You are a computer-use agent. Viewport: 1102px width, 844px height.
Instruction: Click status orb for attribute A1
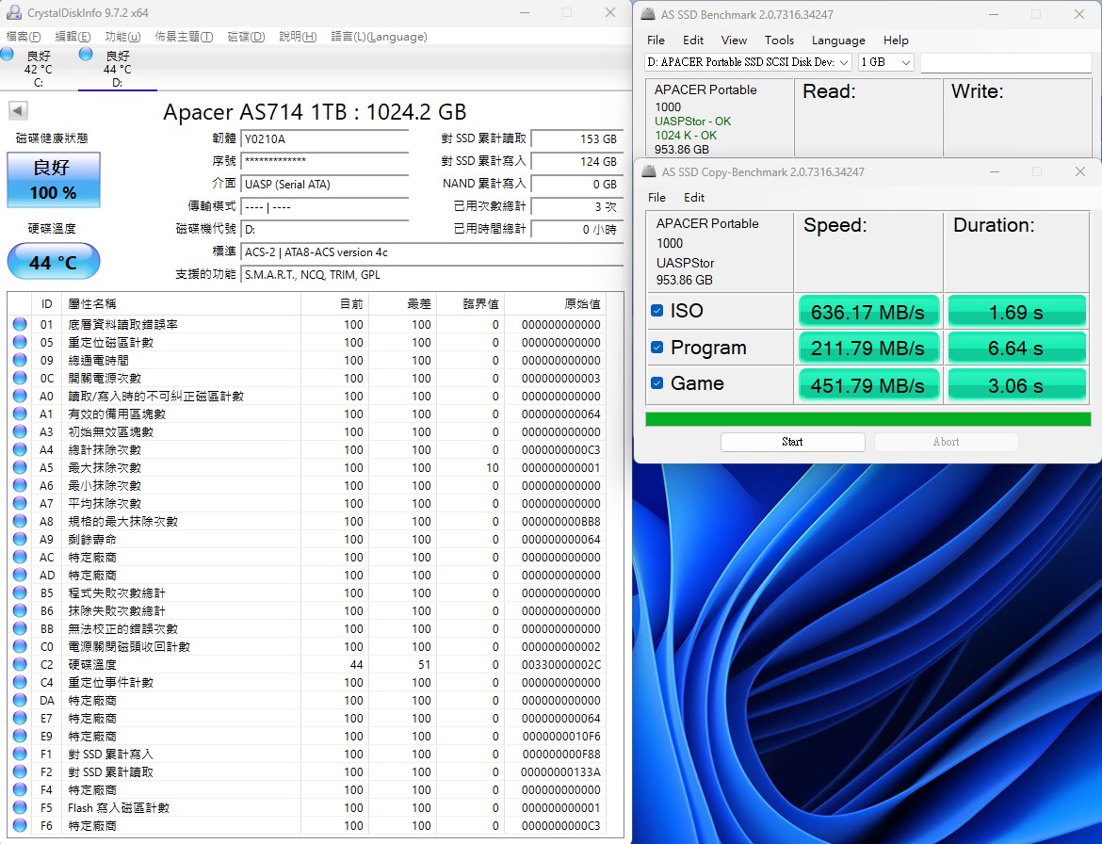pos(20,414)
